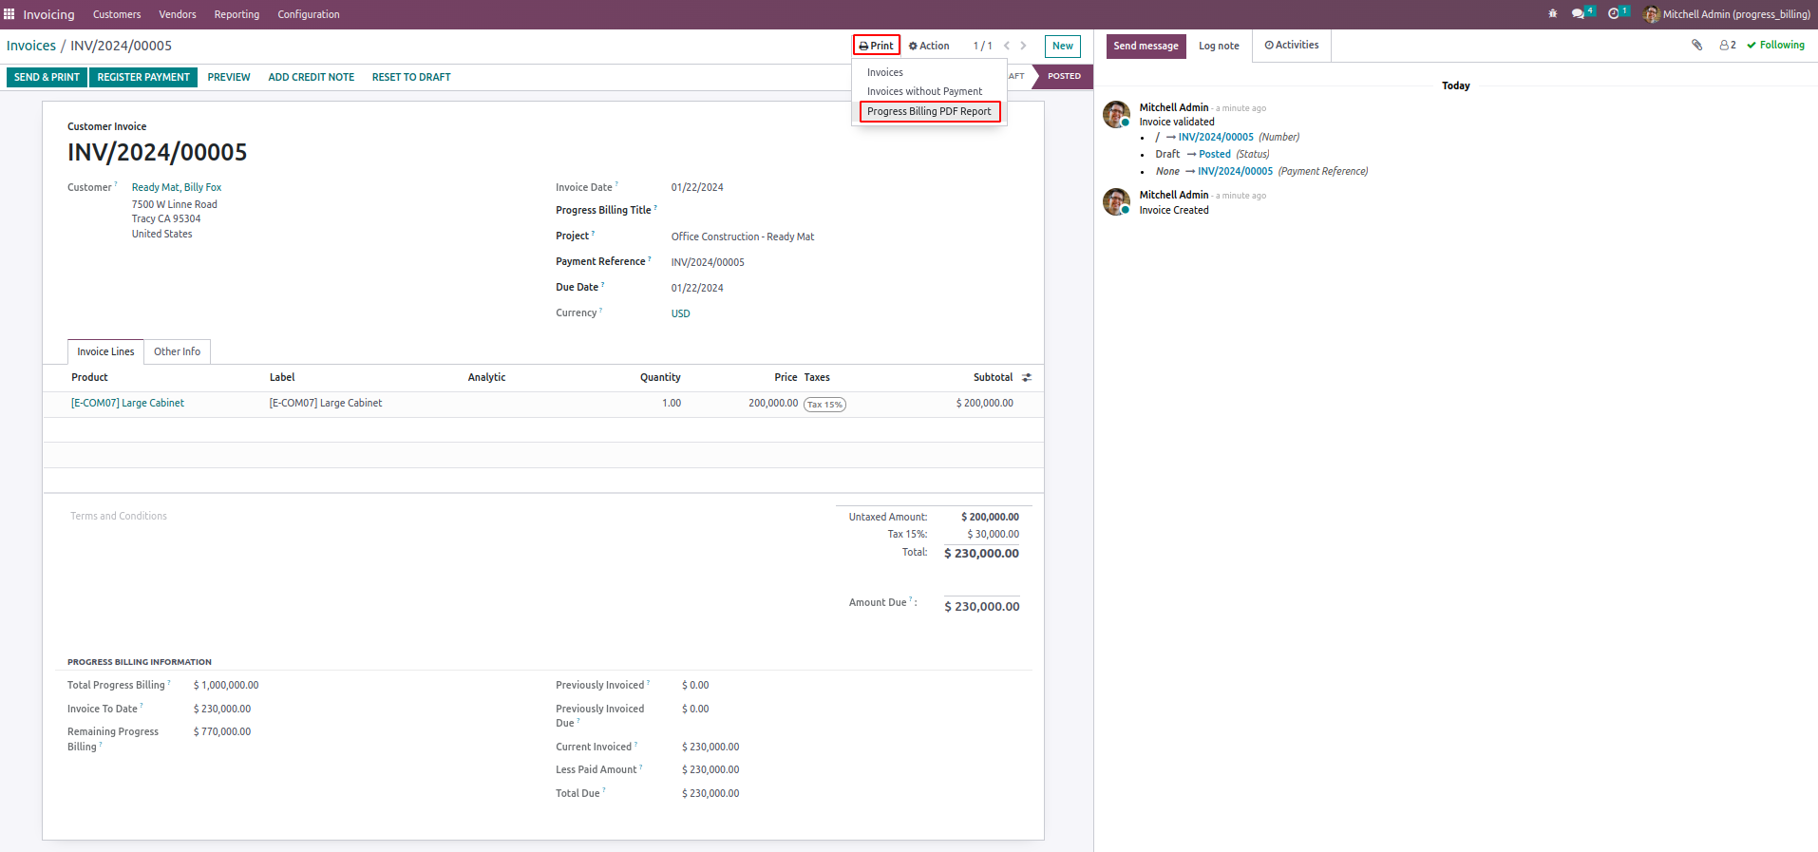
Task: Sort by the Quantity column header
Action: [660, 377]
